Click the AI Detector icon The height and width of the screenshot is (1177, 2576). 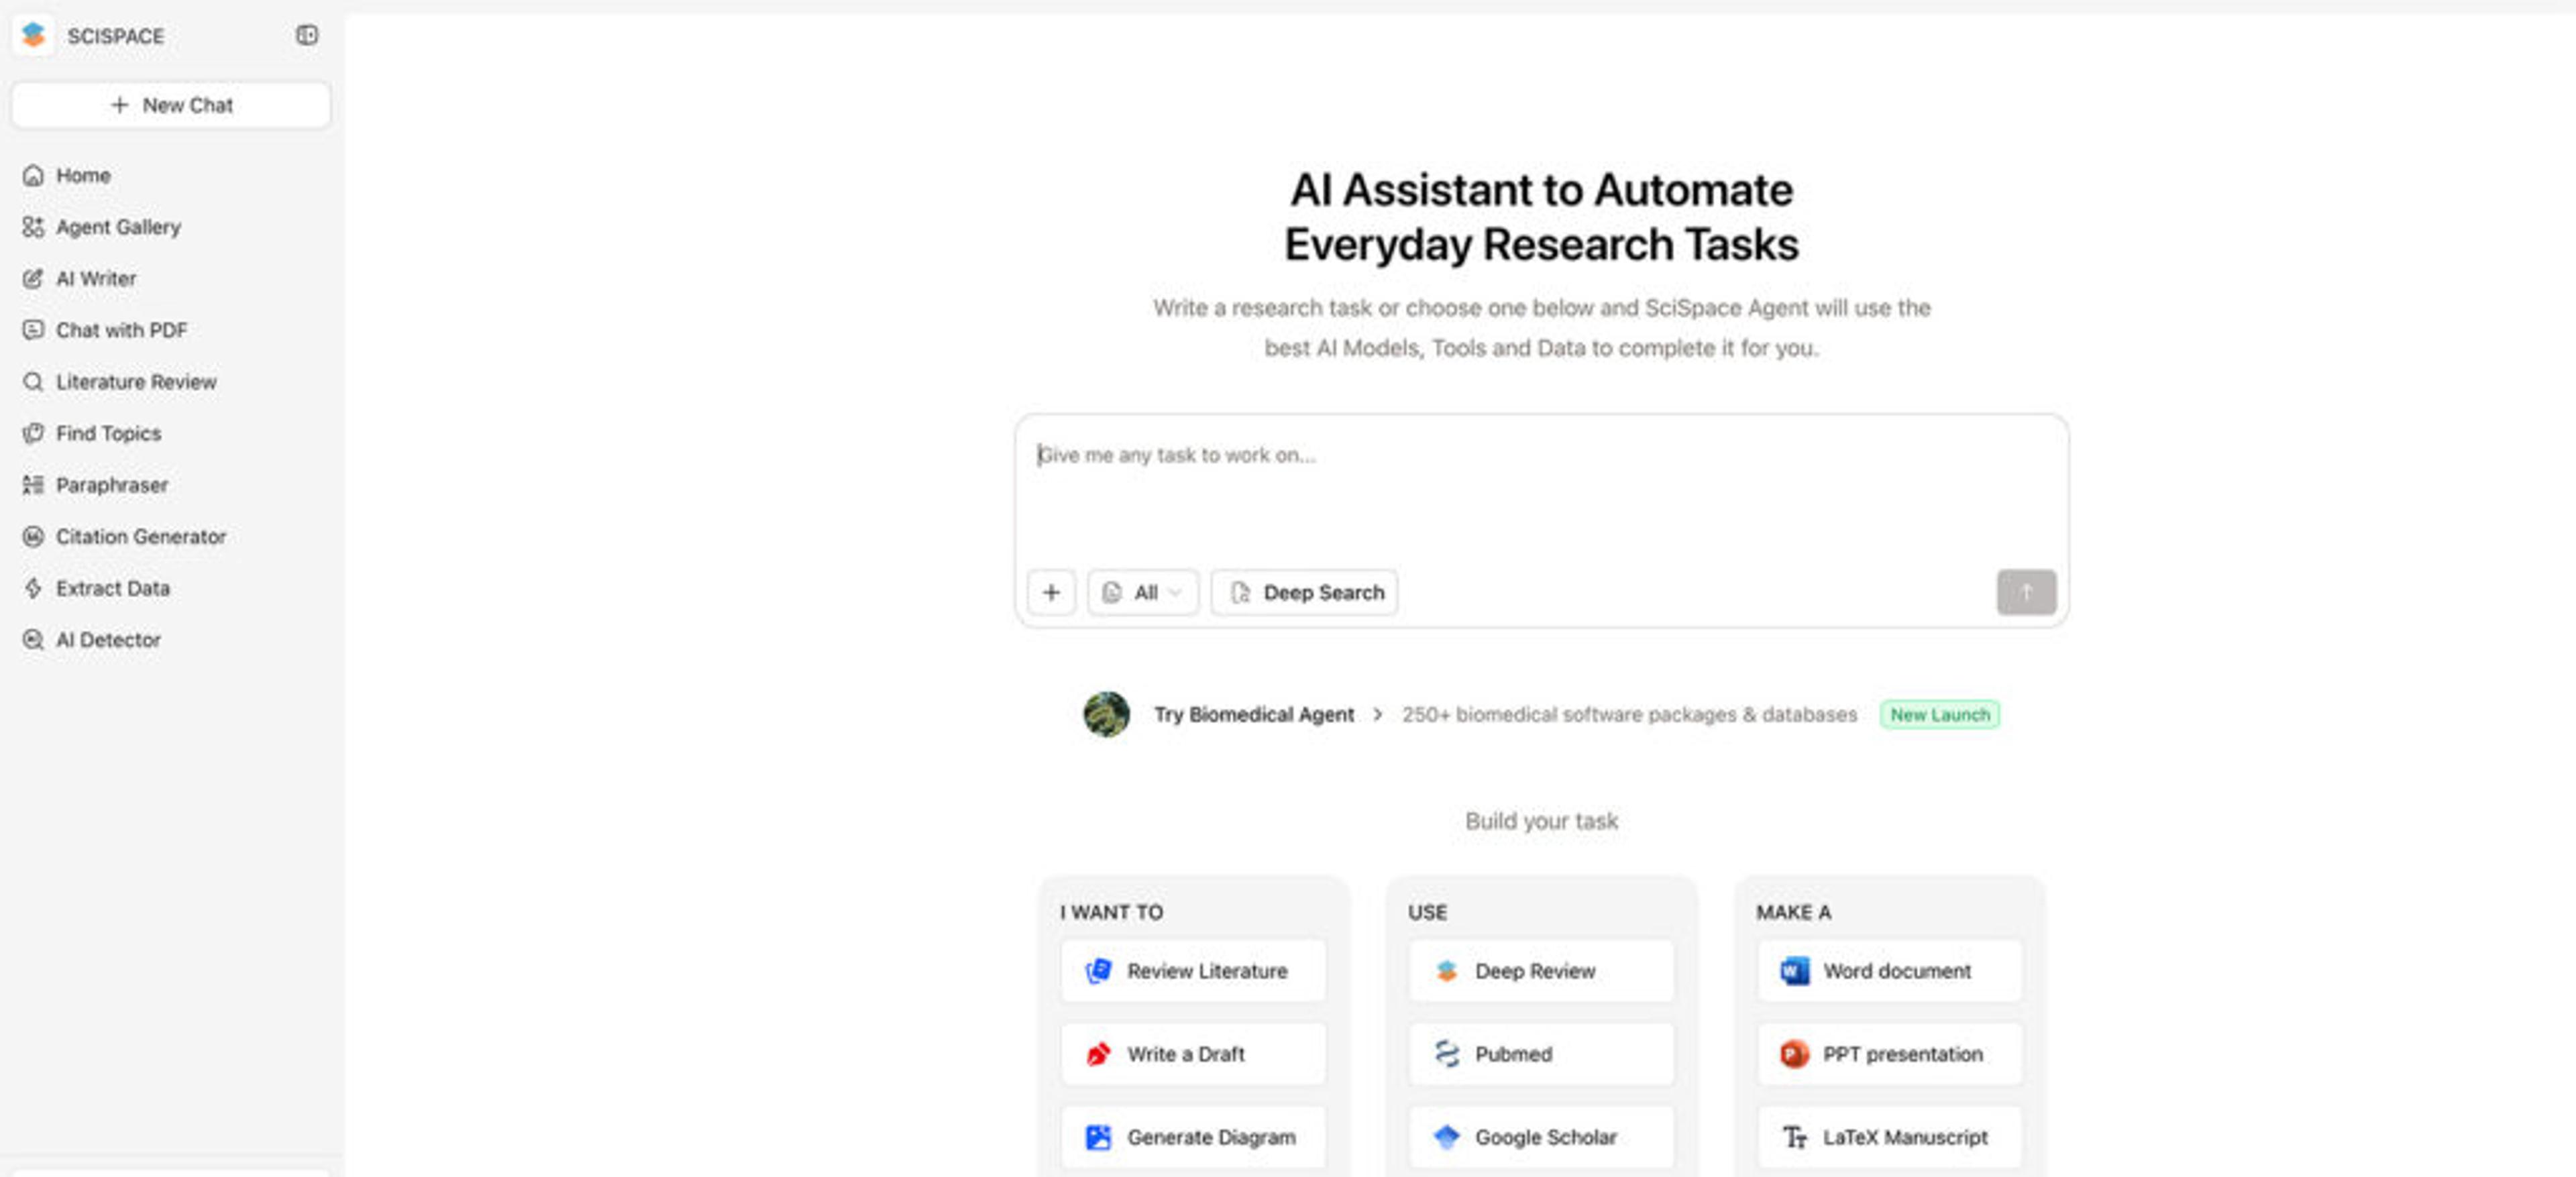coord(33,640)
